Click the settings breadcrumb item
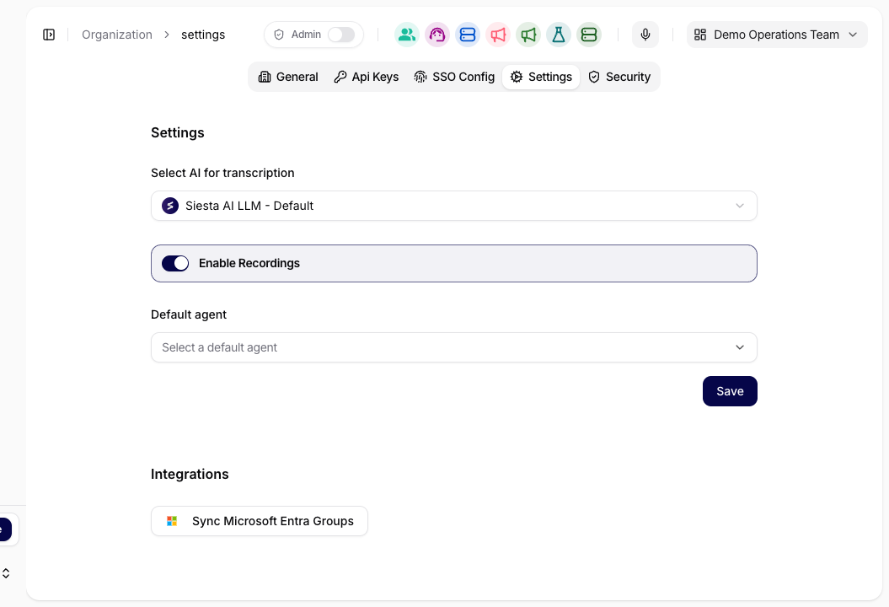The height and width of the screenshot is (607, 889). (203, 35)
